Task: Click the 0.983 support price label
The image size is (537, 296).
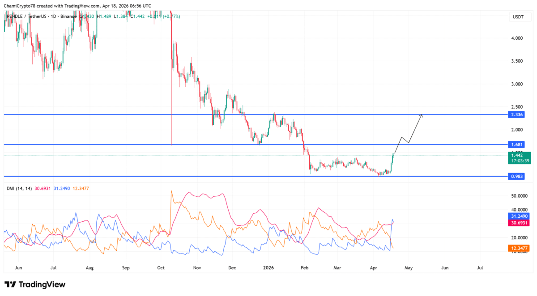Action: [518, 177]
